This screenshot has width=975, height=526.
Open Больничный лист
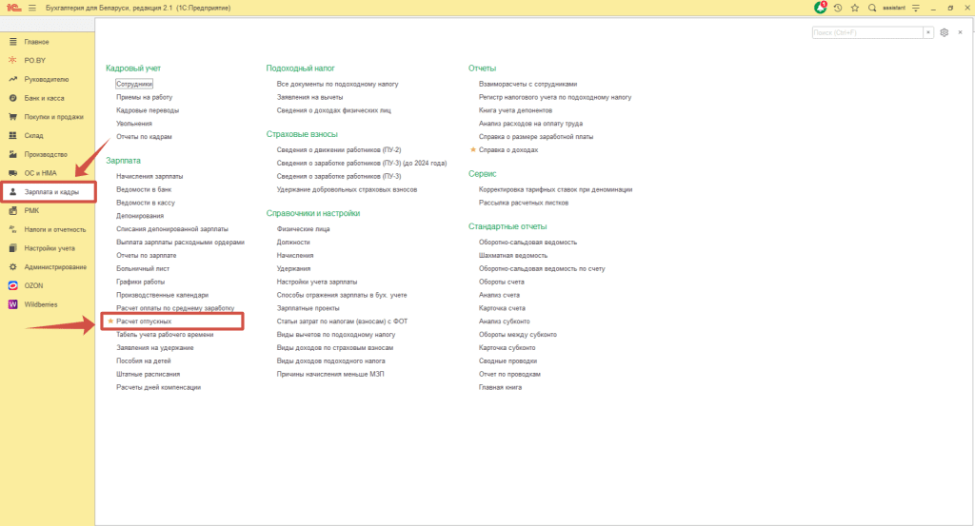tap(143, 268)
